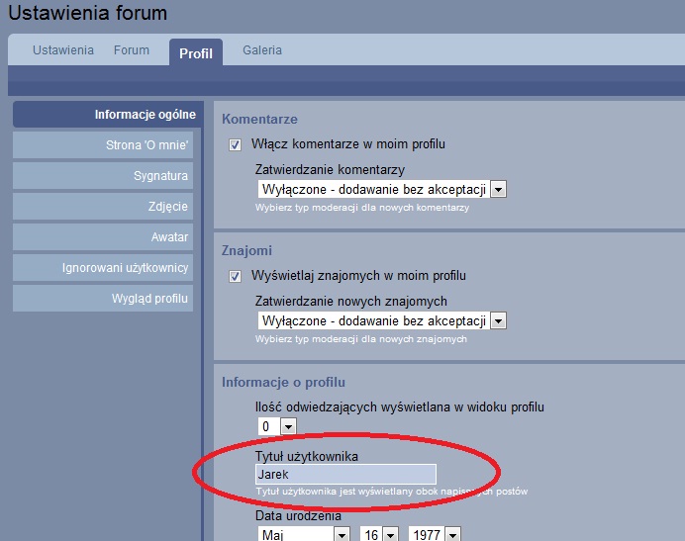Open Wygląd profilu settings
685x541 pixels.
click(x=108, y=299)
